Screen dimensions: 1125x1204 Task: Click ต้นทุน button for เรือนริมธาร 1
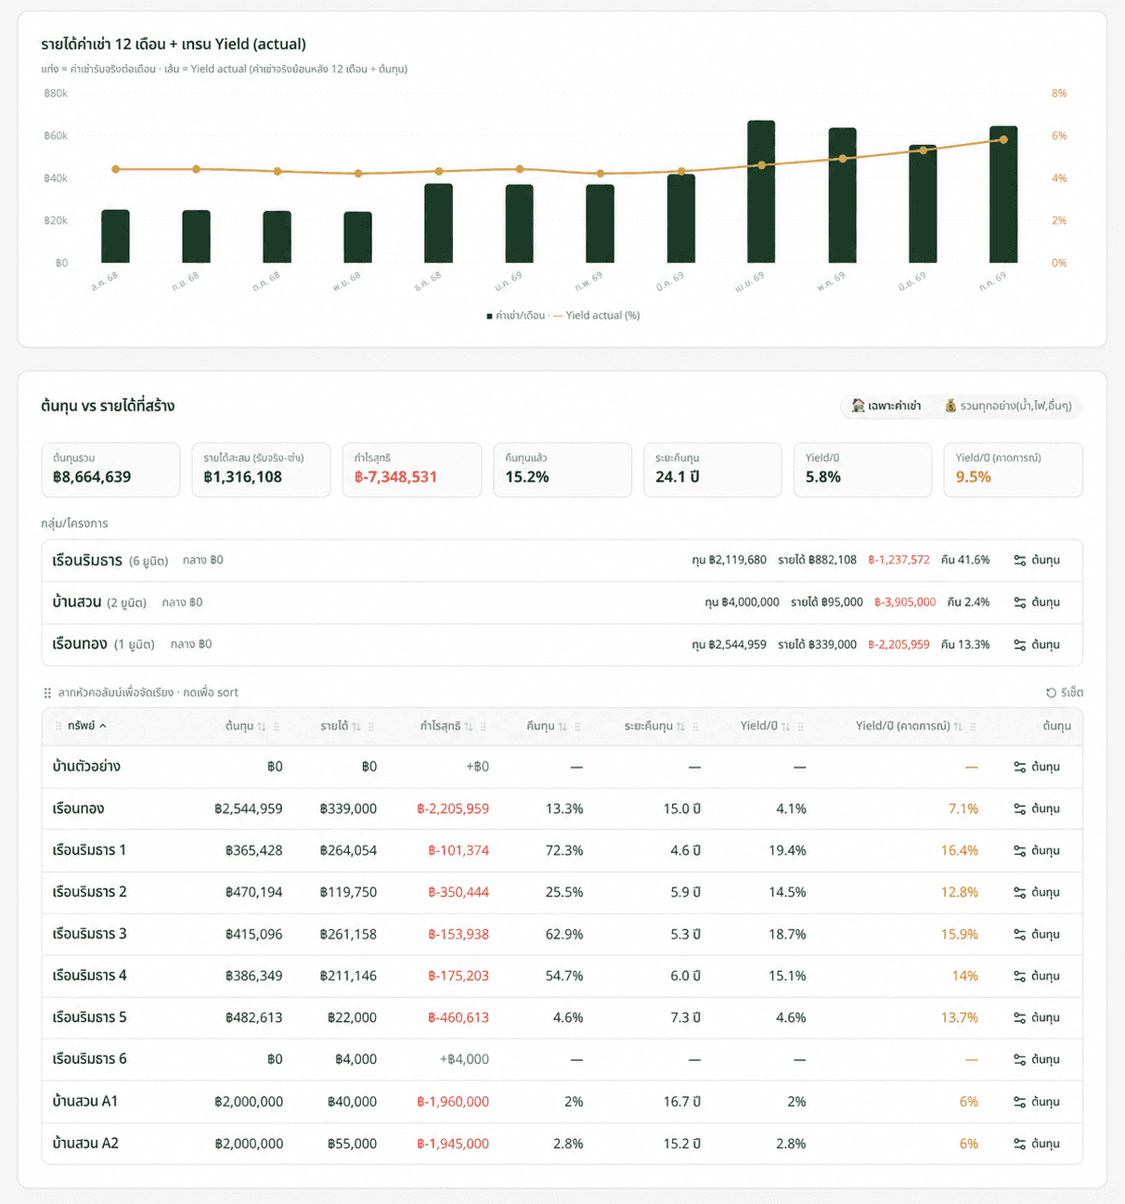[1037, 850]
